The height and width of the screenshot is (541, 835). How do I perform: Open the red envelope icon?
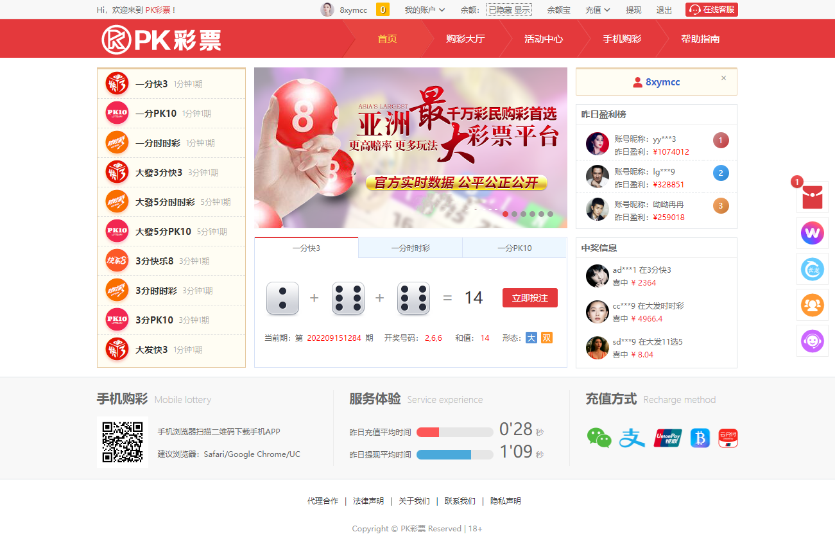coord(812,197)
